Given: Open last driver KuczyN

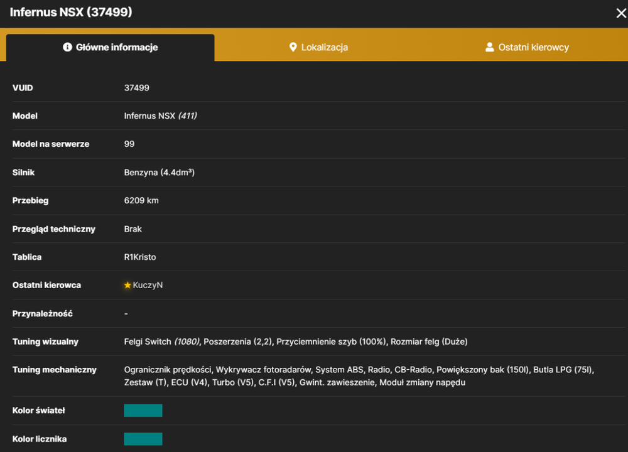Looking at the screenshot, I should [148, 285].
